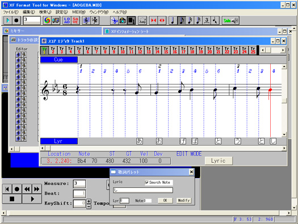This screenshot has height=224, width=298.
Task: Select the Tr 16 track button
Action: tap(175, 50)
